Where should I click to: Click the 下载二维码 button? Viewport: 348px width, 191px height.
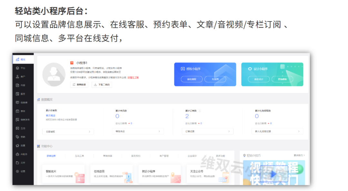click(101, 85)
